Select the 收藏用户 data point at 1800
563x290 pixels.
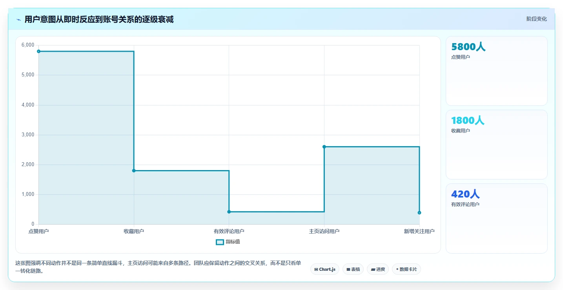coord(134,170)
